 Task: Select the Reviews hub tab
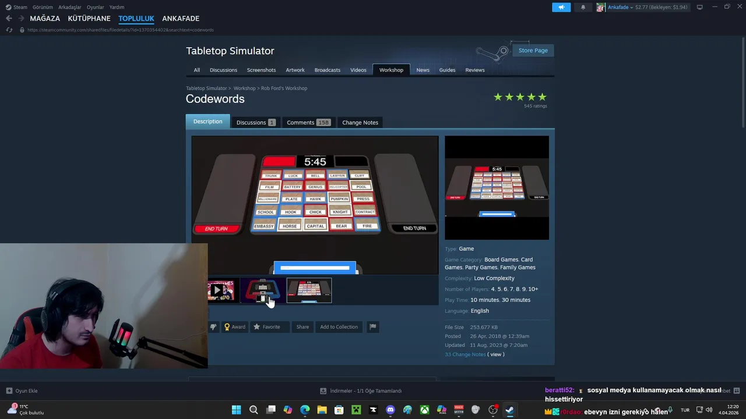click(x=475, y=70)
